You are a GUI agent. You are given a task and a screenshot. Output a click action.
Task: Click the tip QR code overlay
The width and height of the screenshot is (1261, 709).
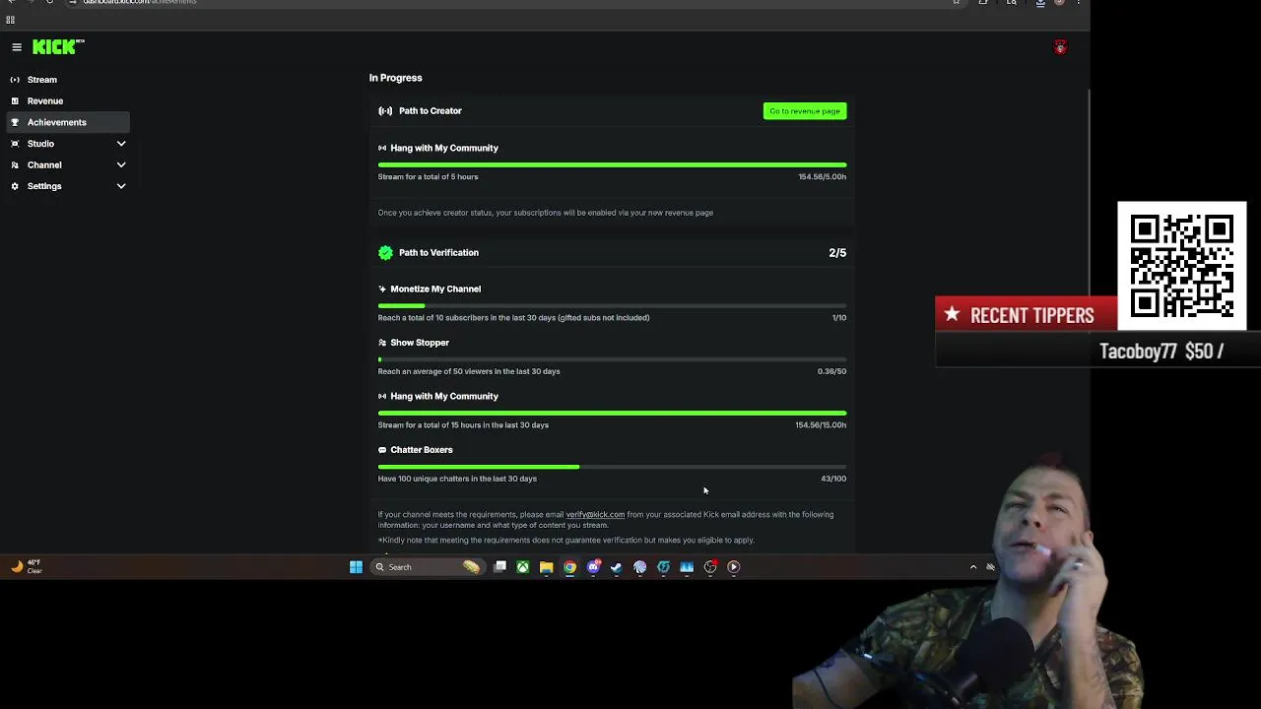click(x=1182, y=266)
